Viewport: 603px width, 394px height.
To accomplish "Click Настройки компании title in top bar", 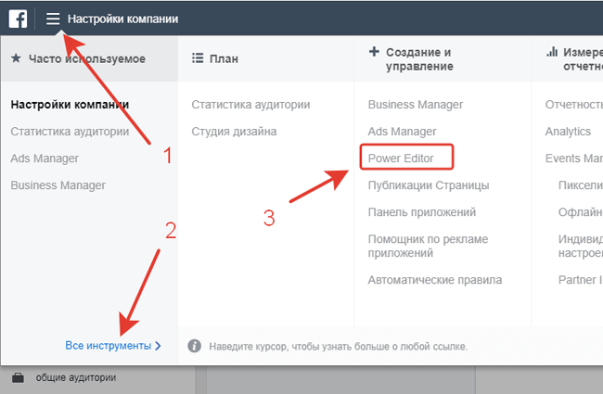I will tap(122, 19).
